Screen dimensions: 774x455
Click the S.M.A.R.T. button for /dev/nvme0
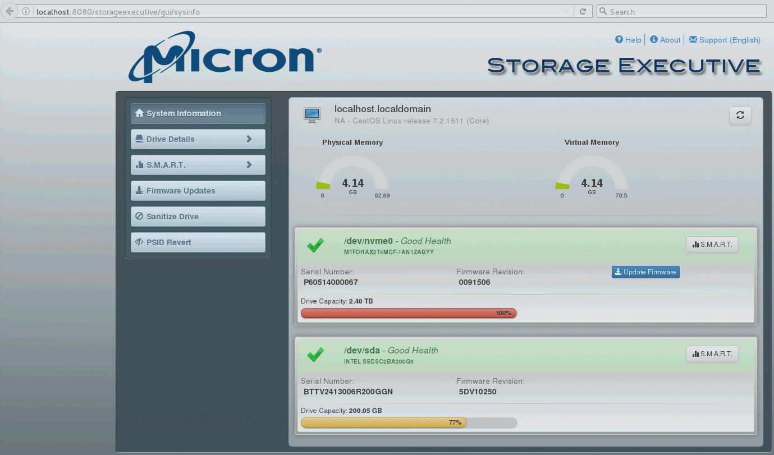click(712, 245)
